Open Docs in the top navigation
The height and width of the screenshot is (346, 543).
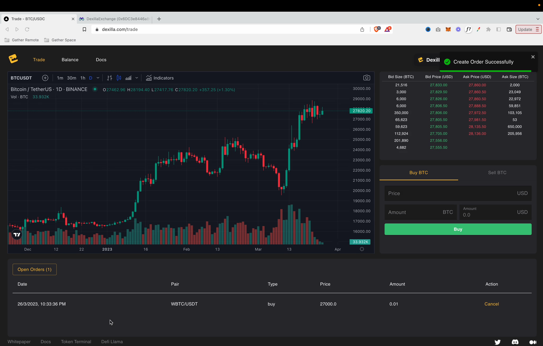pos(101,60)
